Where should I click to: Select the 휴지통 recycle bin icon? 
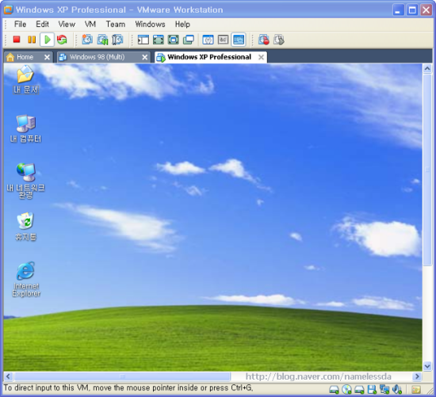(x=25, y=227)
